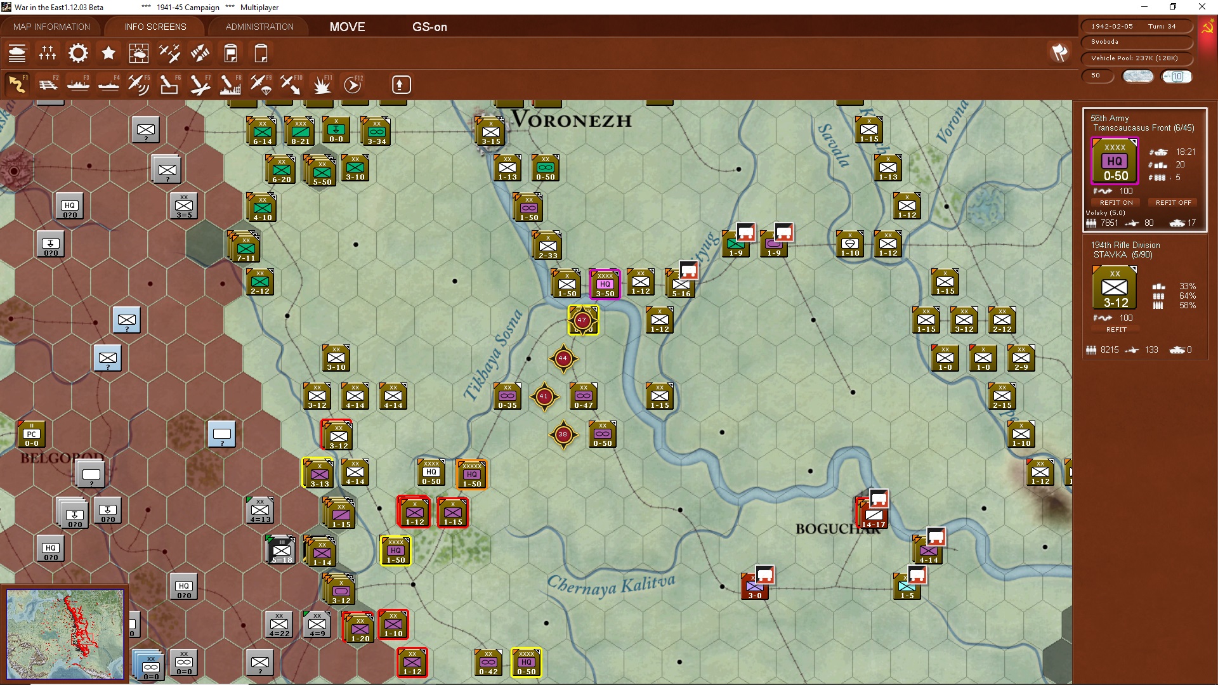Click the 194th Rifle Division counter in panel
This screenshot has width=1218, height=685.
point(1115,288)
